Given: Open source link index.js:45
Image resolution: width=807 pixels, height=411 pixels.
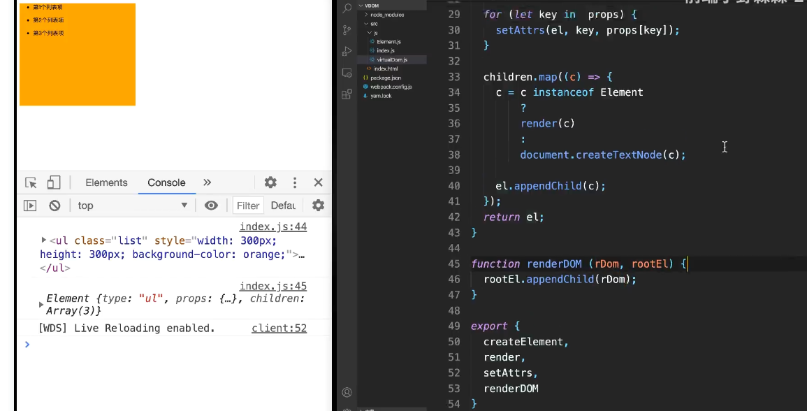Looking at the screenshot, I should coord(272,286).
